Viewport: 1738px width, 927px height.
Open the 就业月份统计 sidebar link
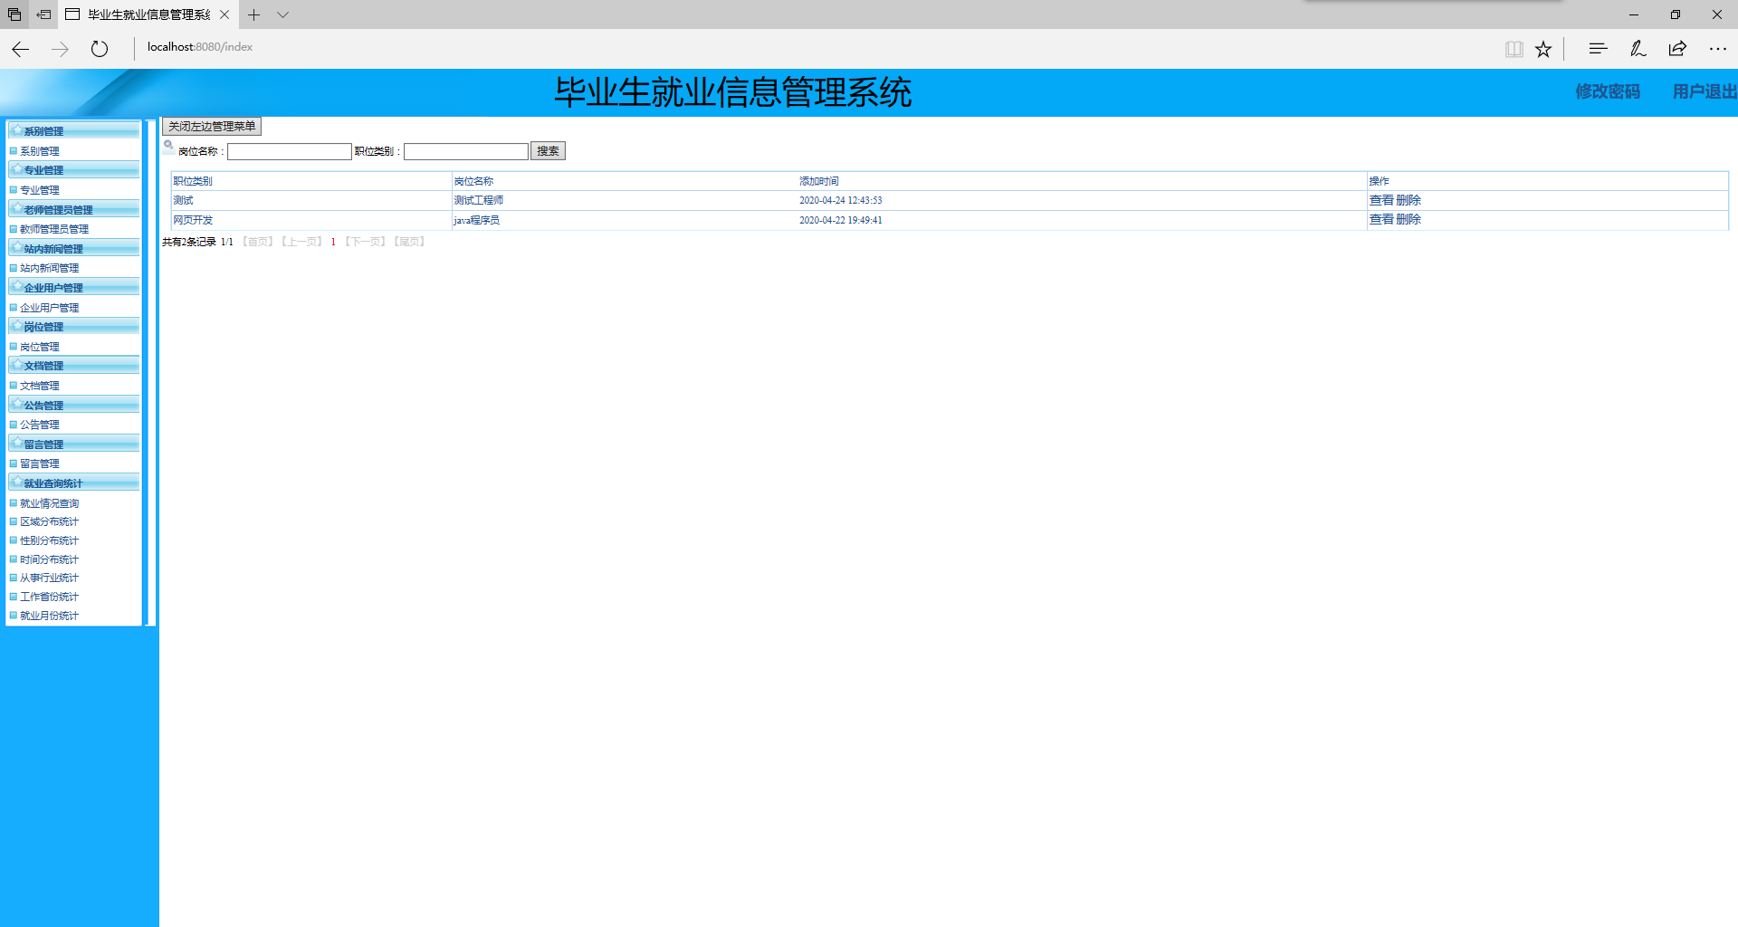[49, 616]
